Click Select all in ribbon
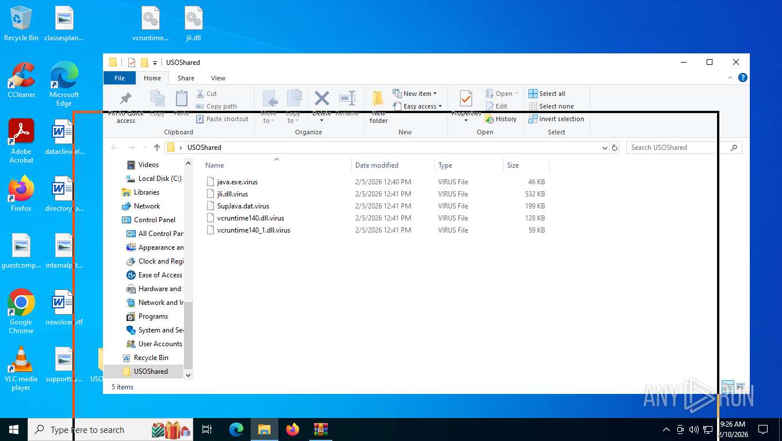This screenshot has width=782, height=441. [x=547, y=94]
